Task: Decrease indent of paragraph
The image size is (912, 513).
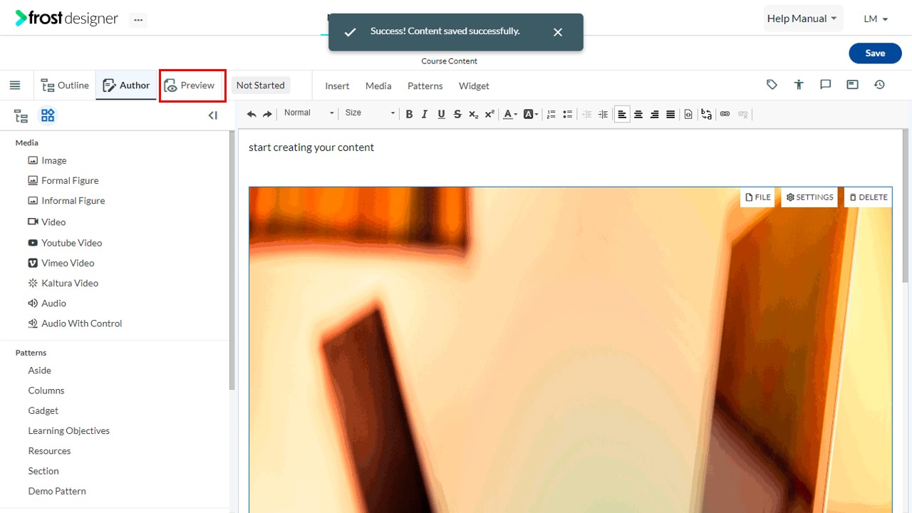Action: tap(587, 114)
